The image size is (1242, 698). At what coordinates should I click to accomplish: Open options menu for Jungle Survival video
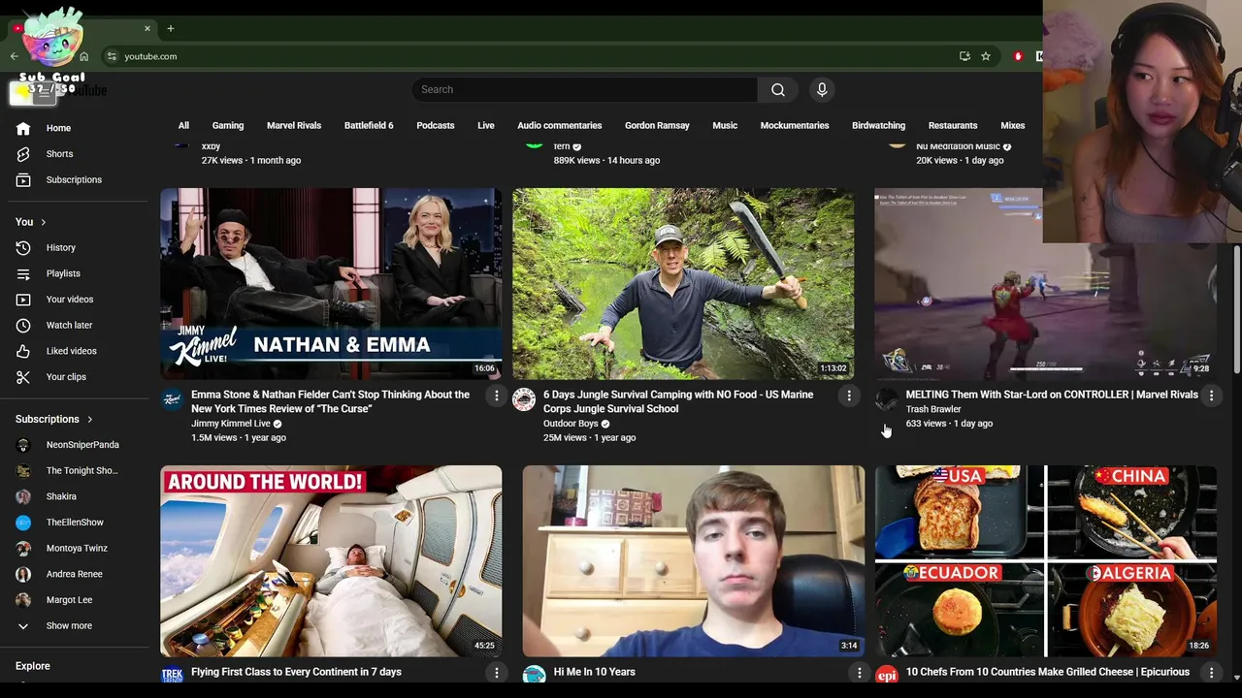click(849, 396)
